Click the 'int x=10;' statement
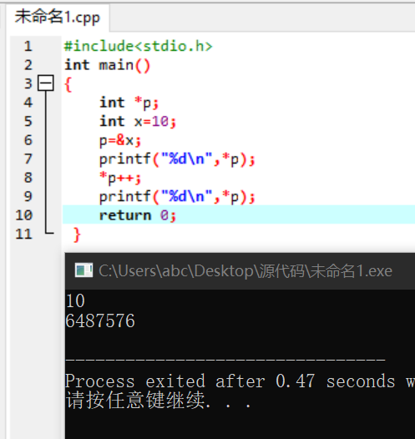The height and width of the screenshot is (439, 415). pyautogui.click(x=138, y=122)
